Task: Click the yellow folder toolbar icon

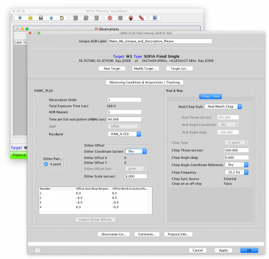Action: pos(30,18)
